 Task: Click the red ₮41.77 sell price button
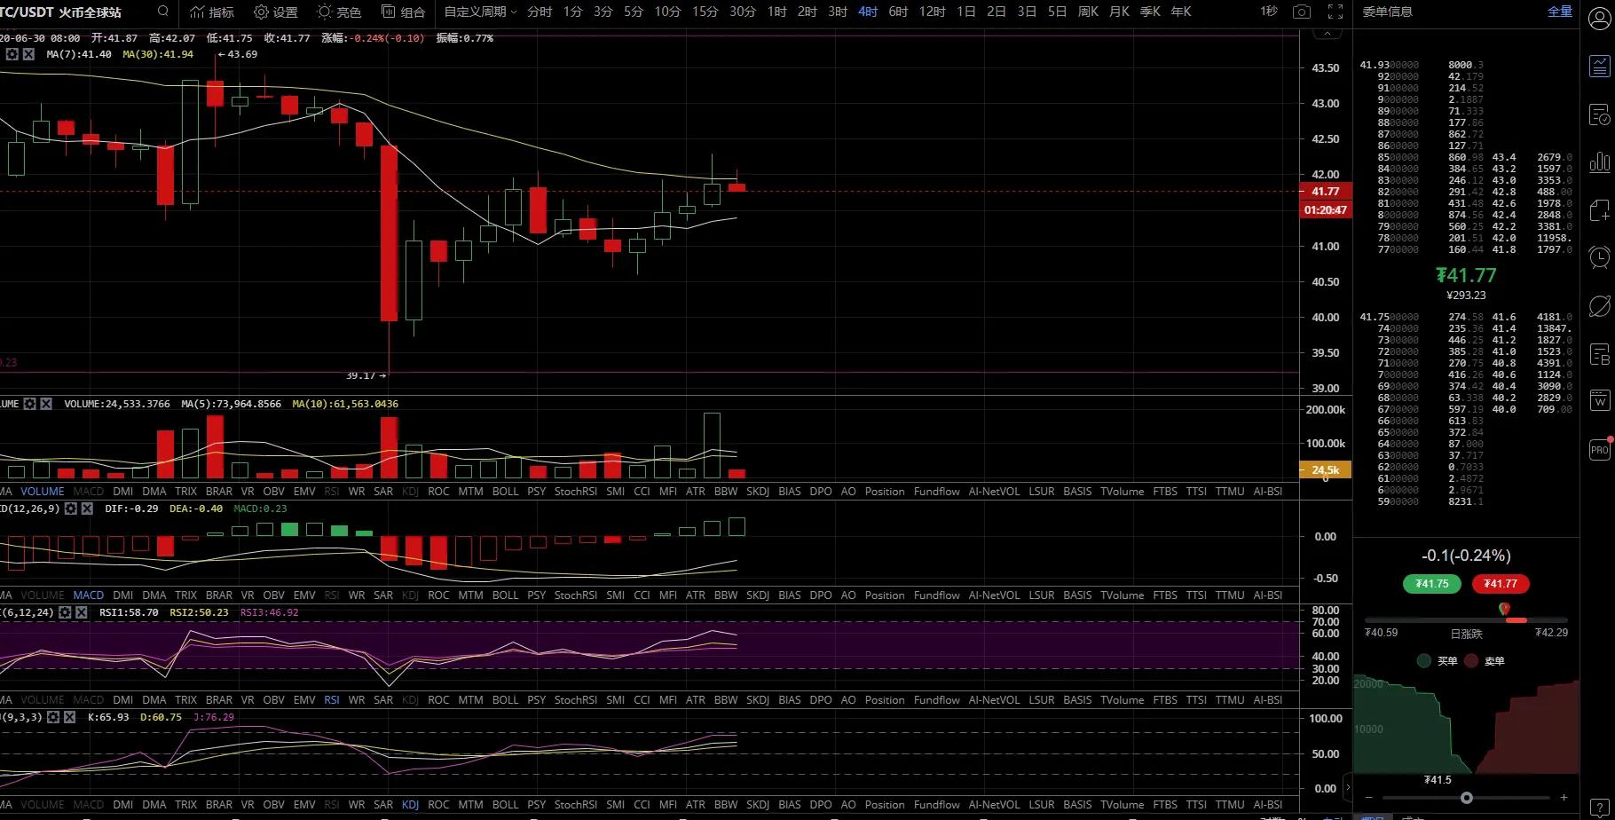1501,584
